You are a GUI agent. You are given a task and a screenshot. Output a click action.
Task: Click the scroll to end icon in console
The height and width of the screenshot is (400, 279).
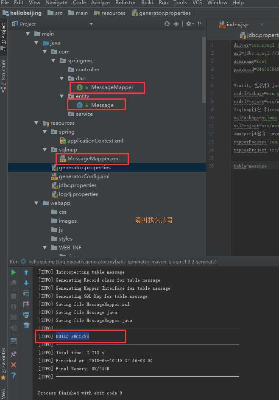point(26,304)
